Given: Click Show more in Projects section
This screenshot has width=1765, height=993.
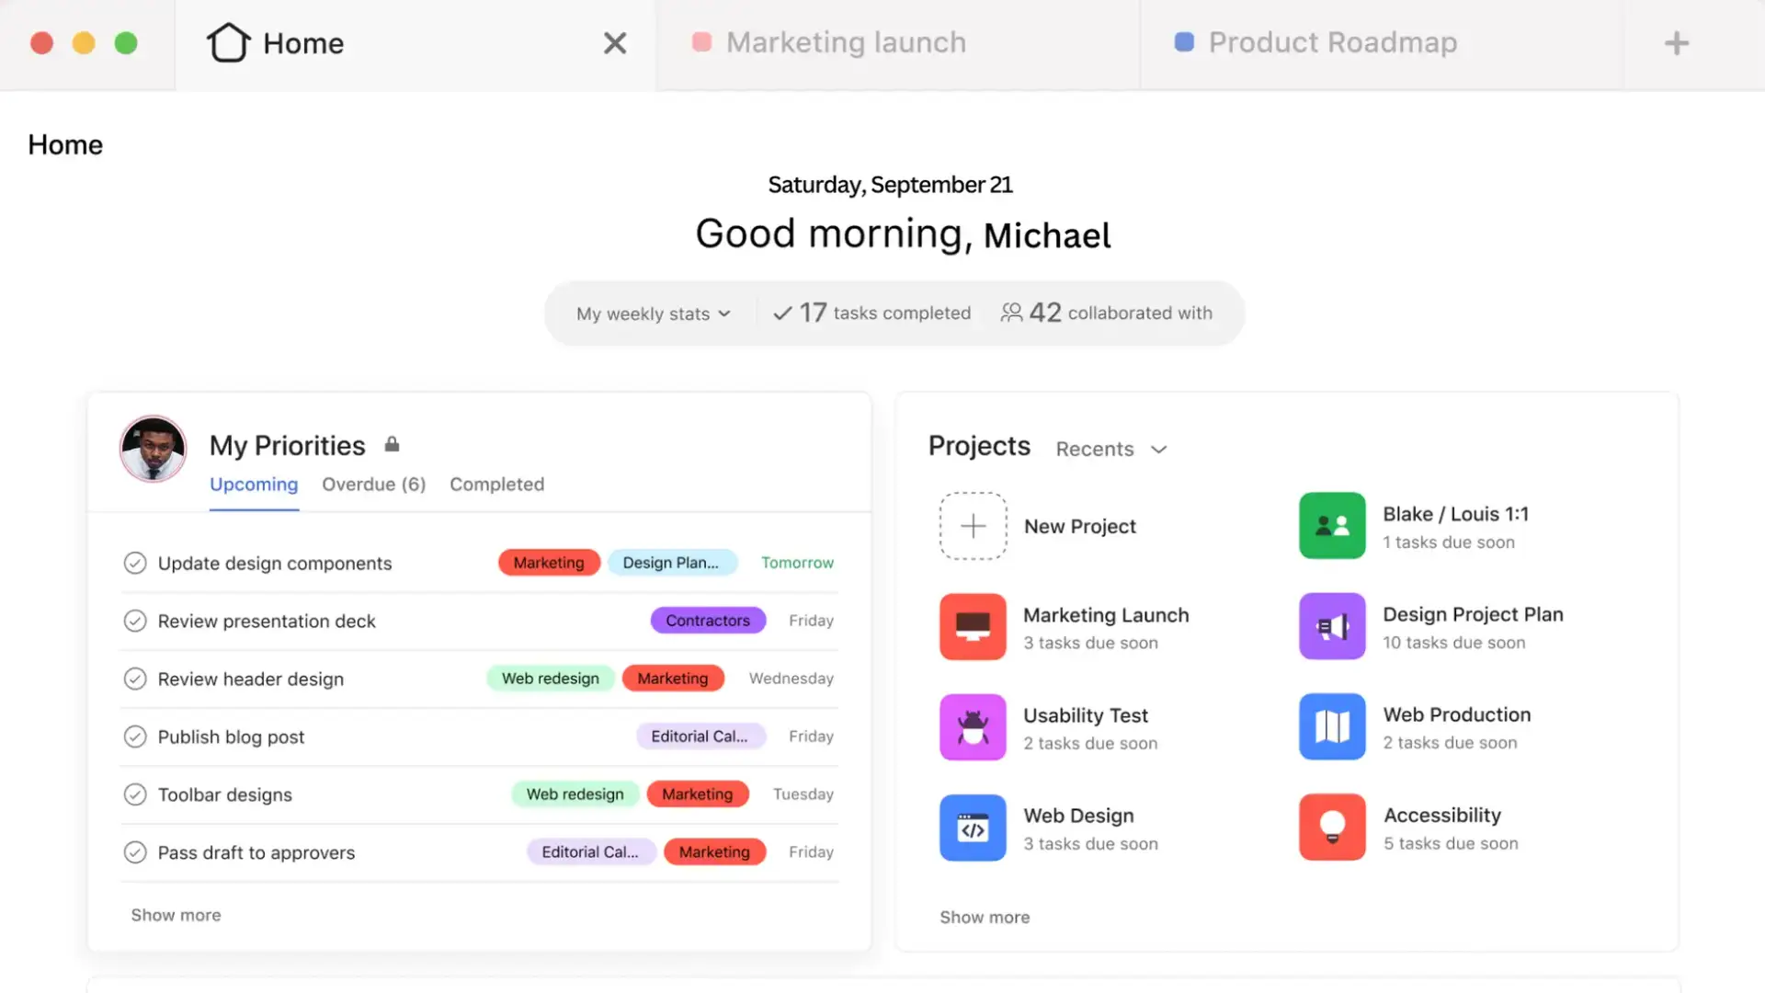Looking at the screenshot, I should [985, 917].
